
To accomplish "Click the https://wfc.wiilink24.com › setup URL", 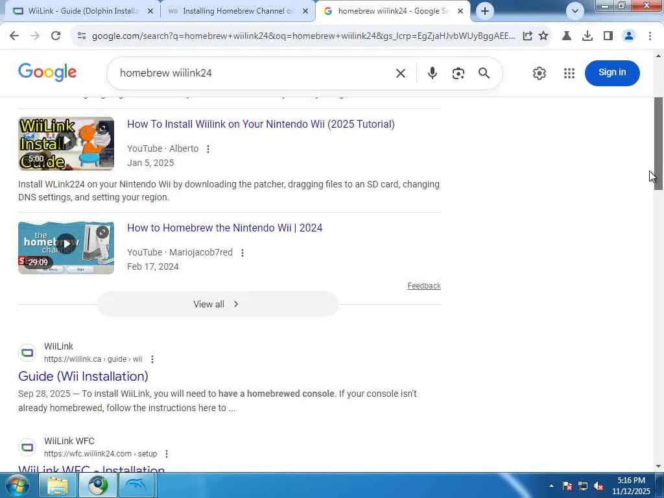I will 101,453.
